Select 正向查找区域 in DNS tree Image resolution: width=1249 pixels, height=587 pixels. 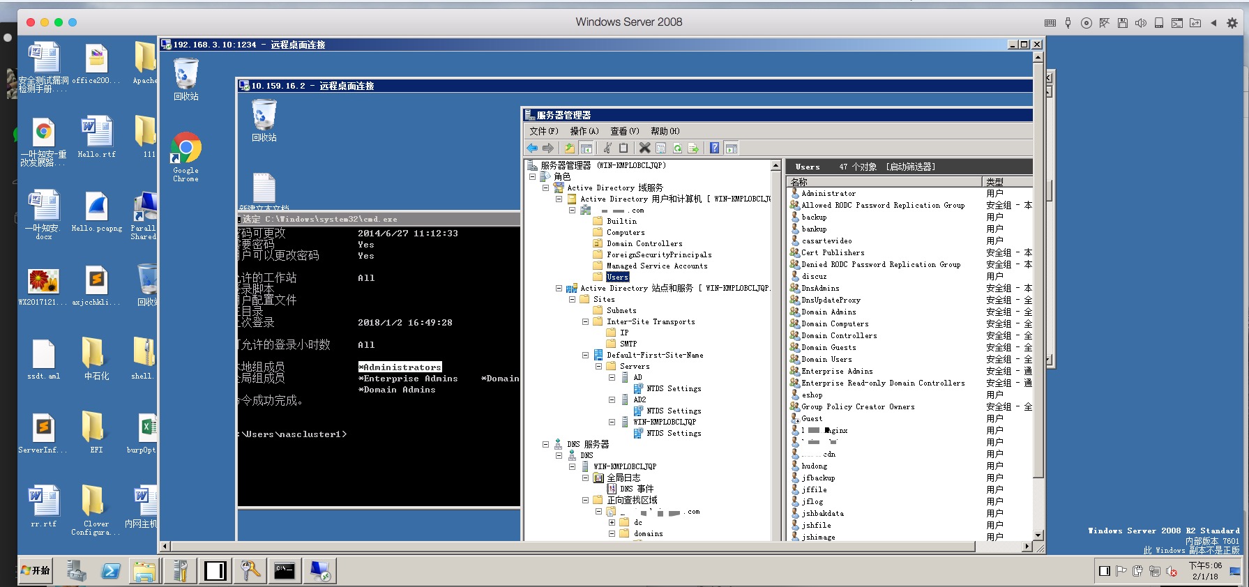[632, 501]
